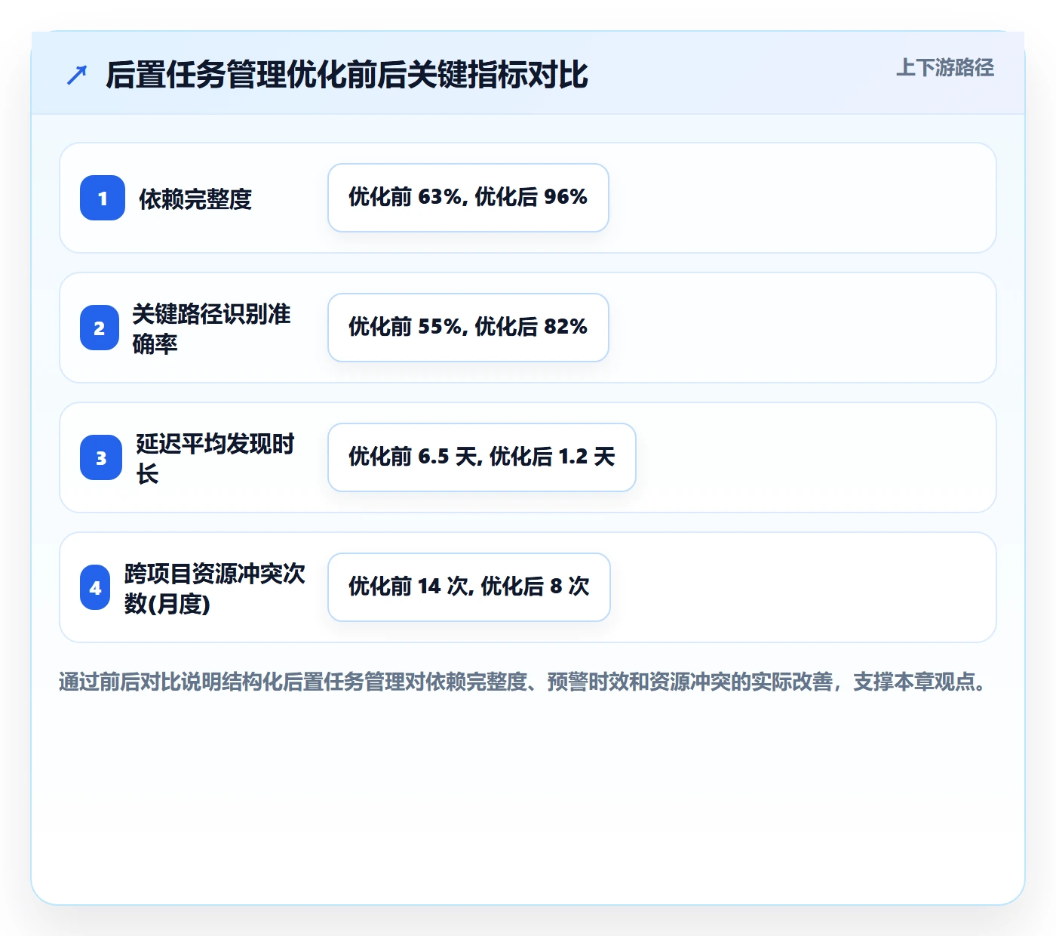This screenshot has width=1056, height=936.
Task: Click the 延迟平均发现时长 metric label
Action: coord(215,458)
